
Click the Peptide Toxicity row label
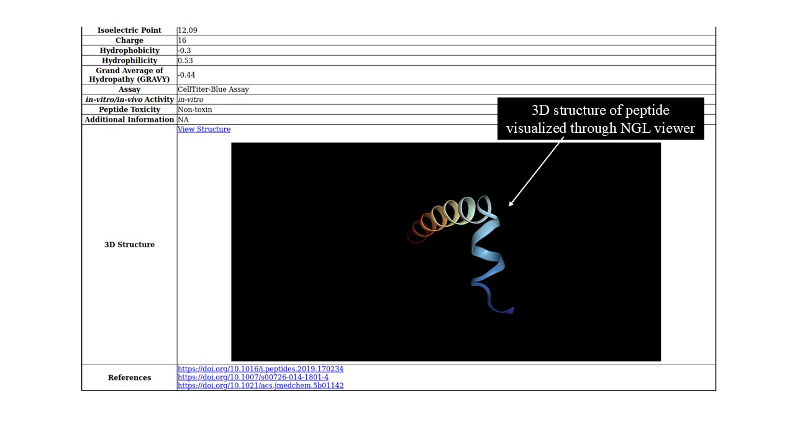(x=129, y=109)
